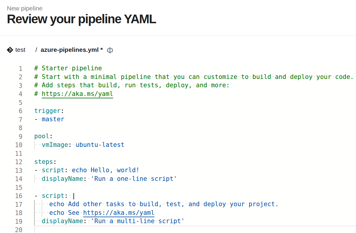Click the rename file icon beside azure-pipelines.yml
The width and height of the screenshot is (356, 233).
click(110, 50)
